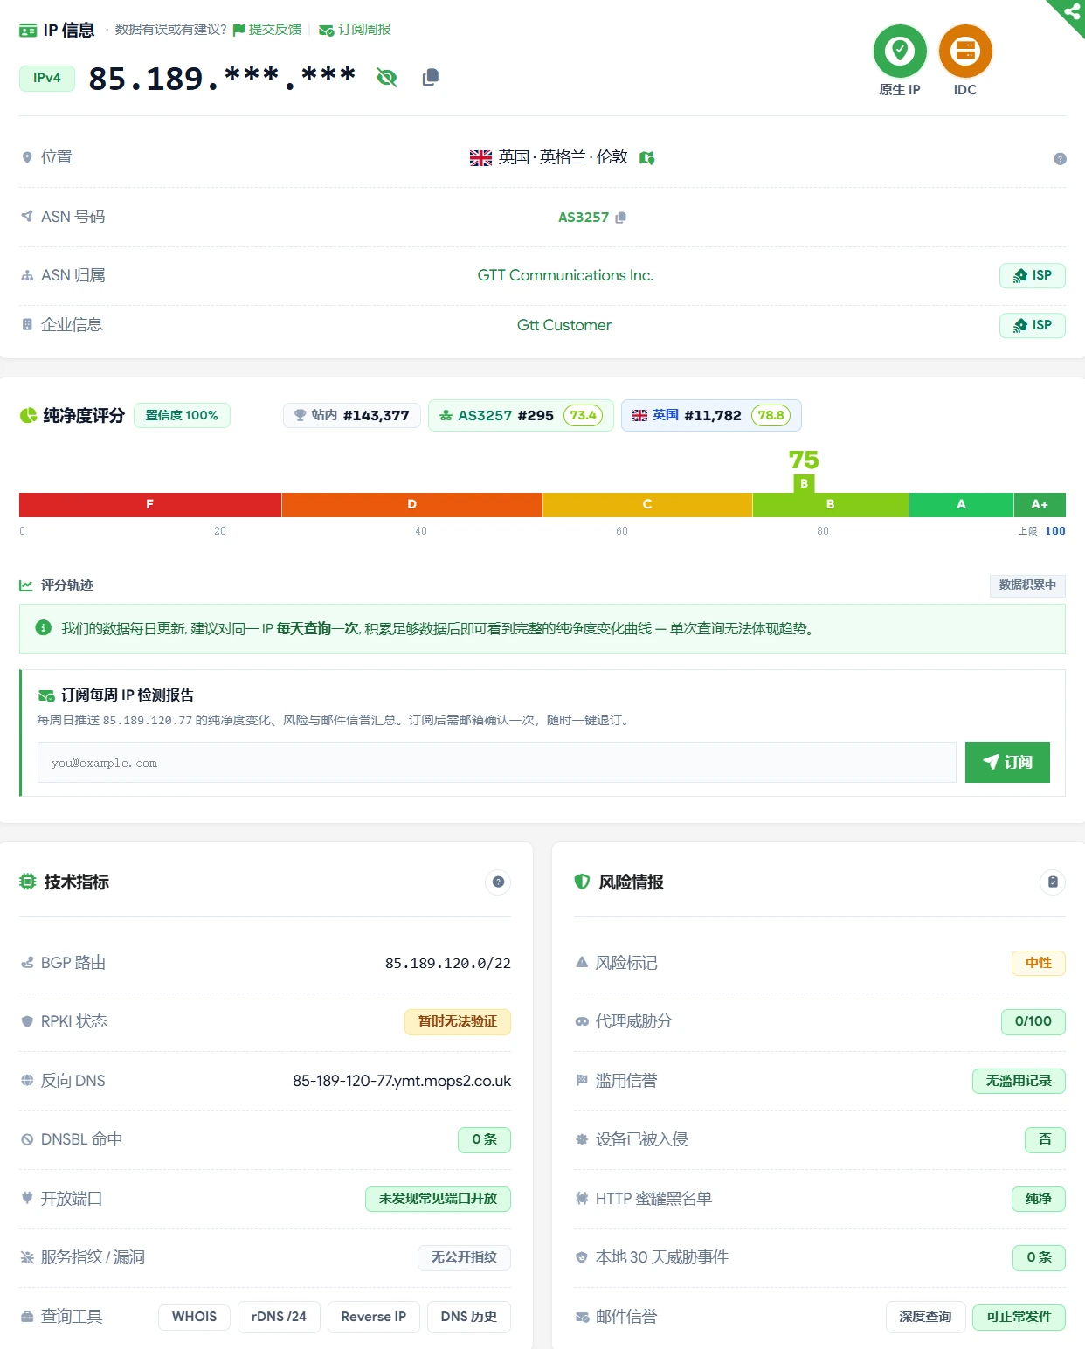Open AS3257 ASN link
The width and height of the screenshot is (1085, 1349).
point(584,218)
